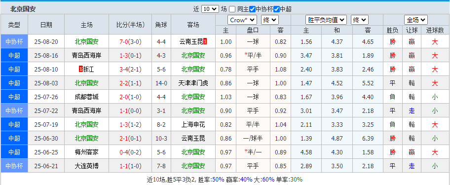Open 青岛西海岸 team link on 25-08-16
This screenshot has width=450, height=185.
click(x=87, y=56)
